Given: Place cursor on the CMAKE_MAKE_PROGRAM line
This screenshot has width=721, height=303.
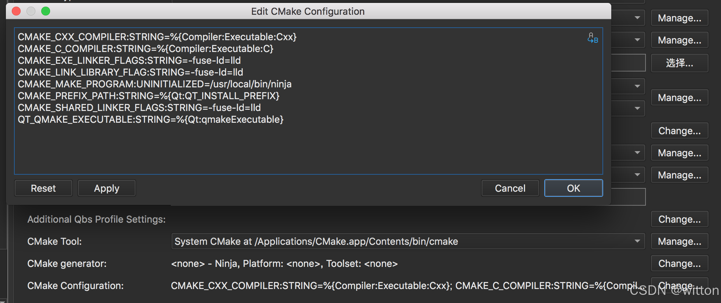Looking at the screenshot, I should coord(155,84).
